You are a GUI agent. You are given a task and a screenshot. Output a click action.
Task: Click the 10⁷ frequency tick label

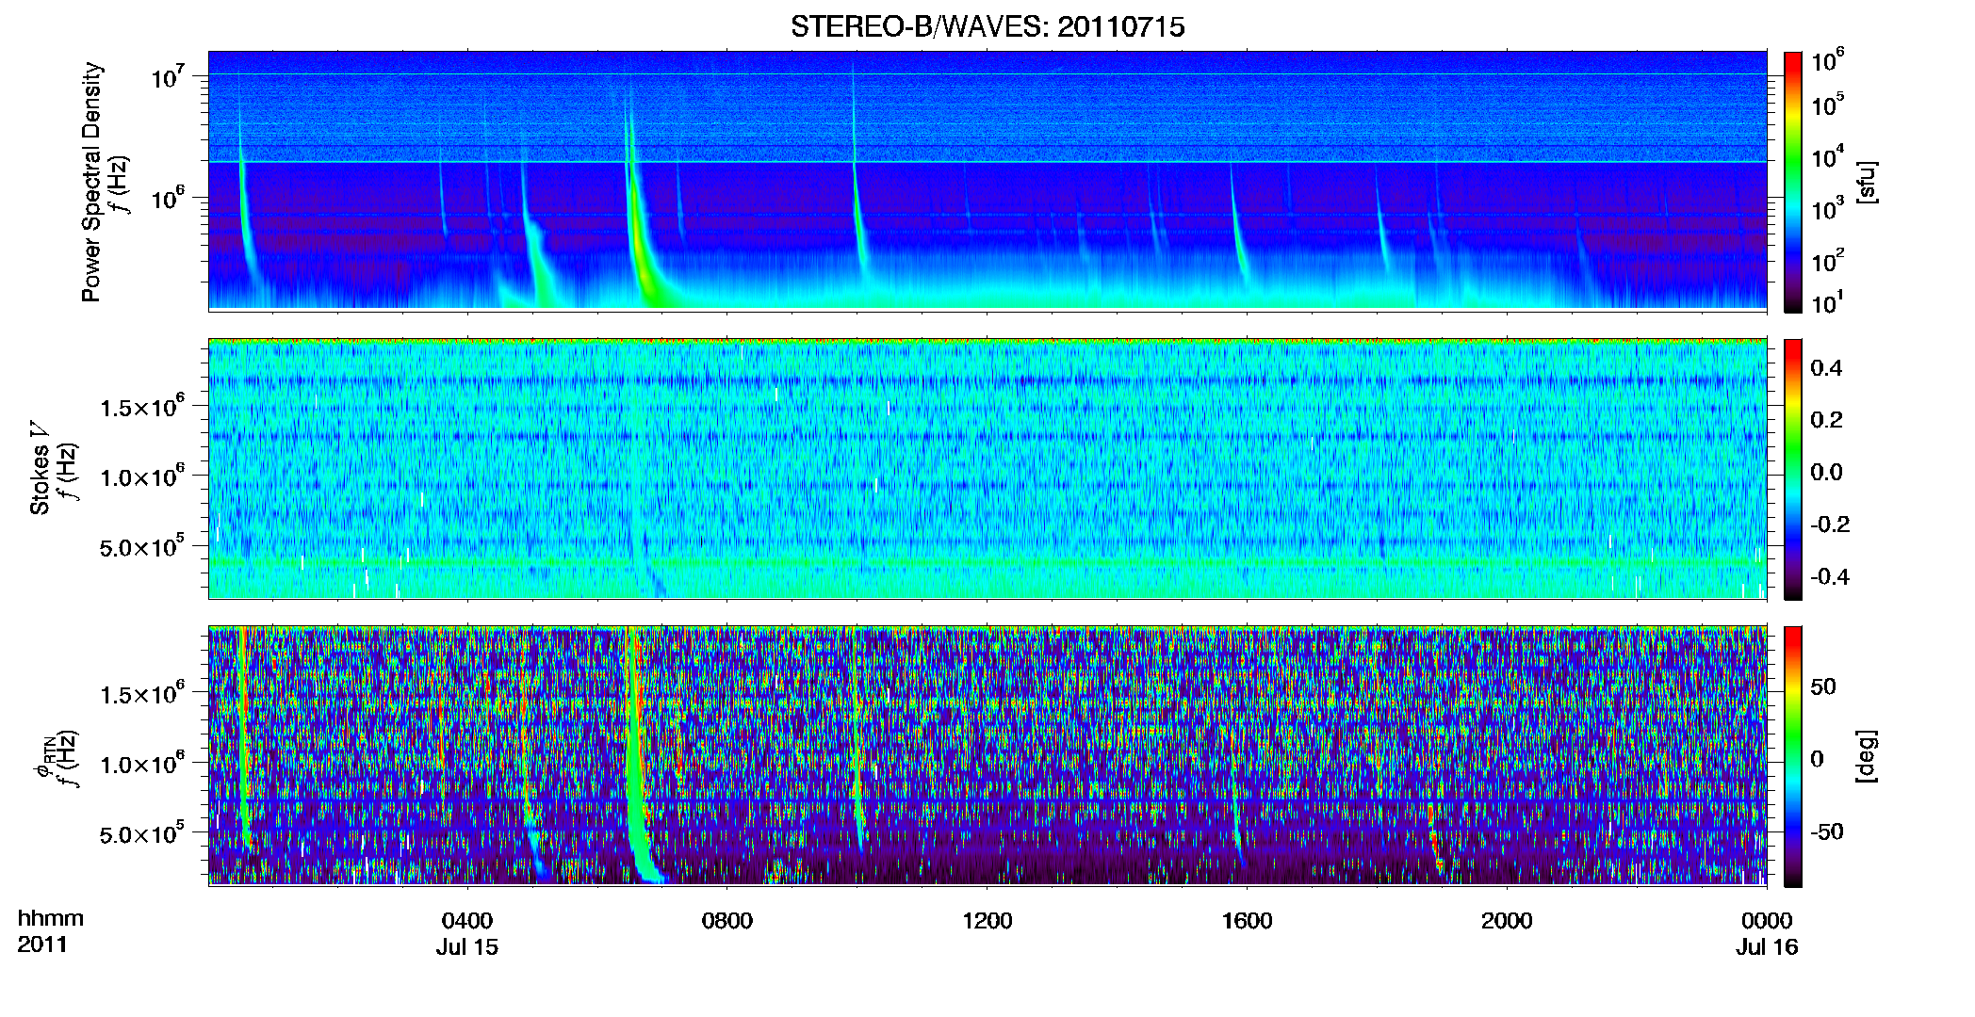pyautogui.click(x=169, y=76)
